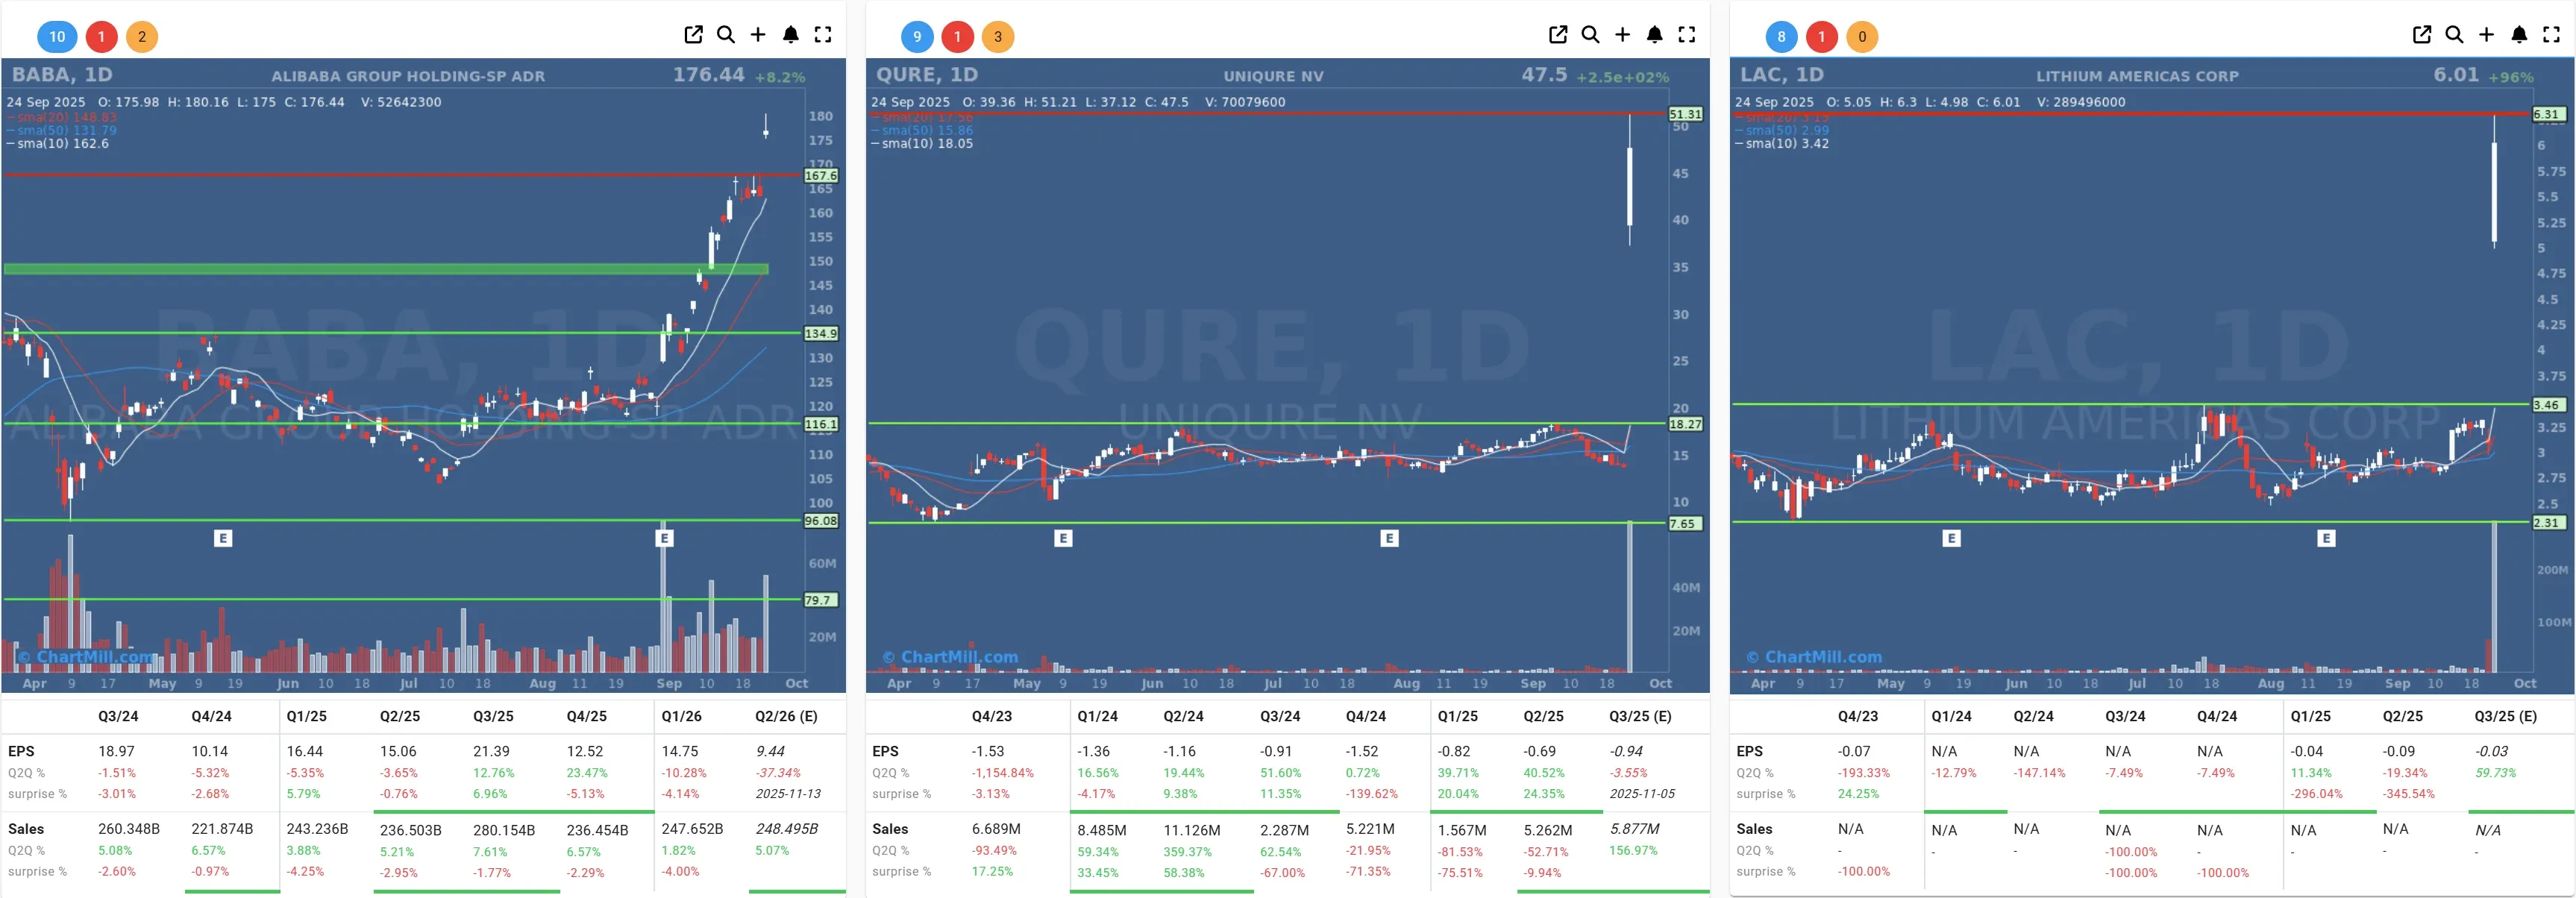The height and width of the screenshot is (898, 2576).
Task: Click LAC red rating badge 1
Action: (1822, 37)
